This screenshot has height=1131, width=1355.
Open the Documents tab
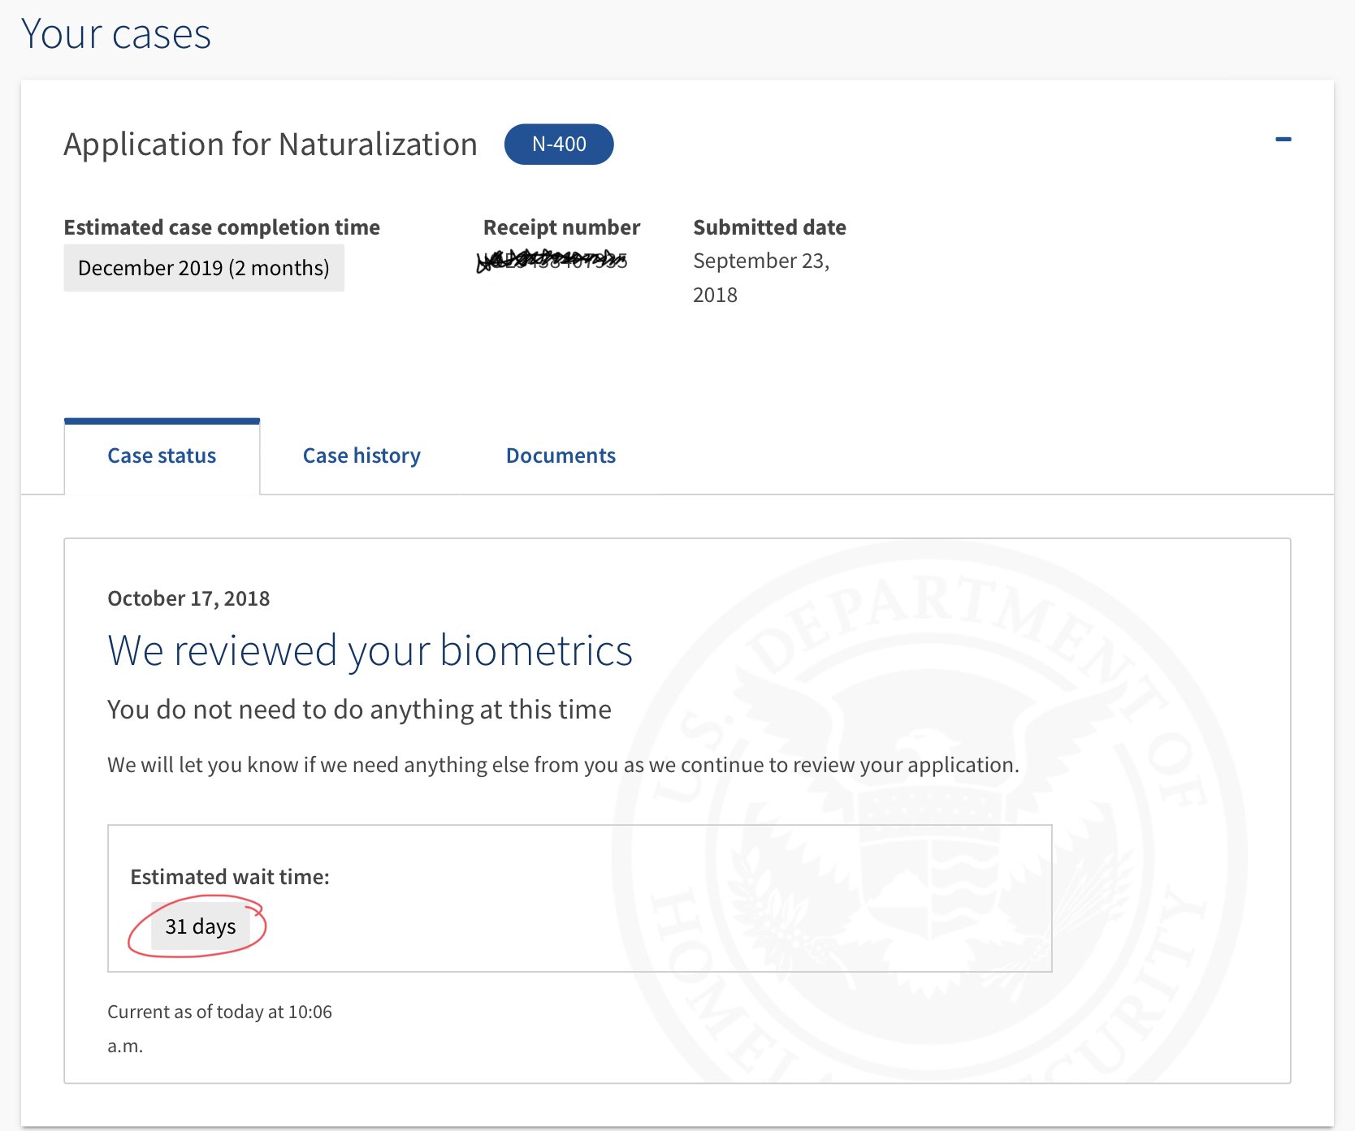(561, 455)
